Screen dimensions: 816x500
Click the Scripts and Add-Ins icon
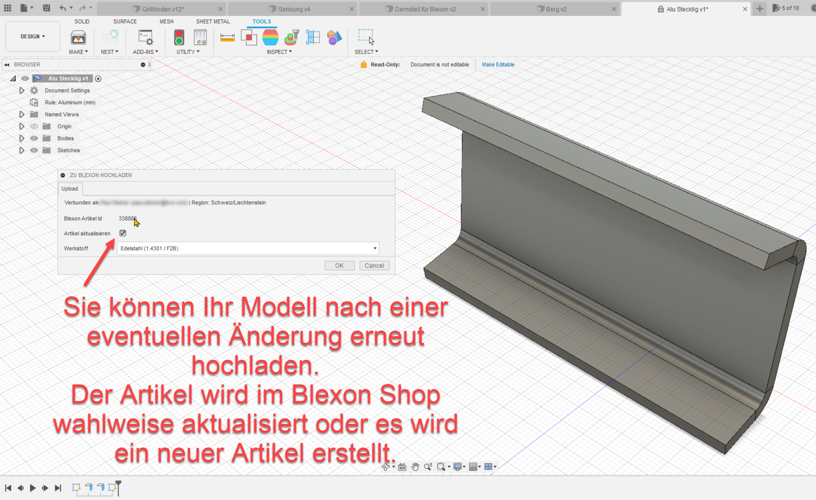click(x=146, y=38)
